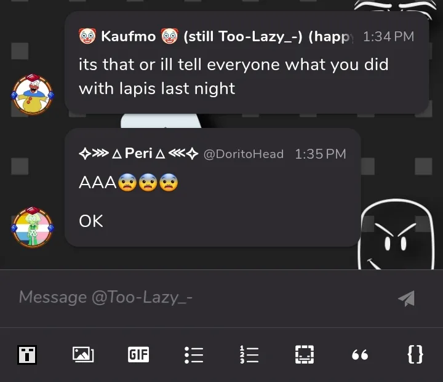The image size is (443, 382).
Task: Open the text formatting tool icon
Action: [x=27, y=354]
